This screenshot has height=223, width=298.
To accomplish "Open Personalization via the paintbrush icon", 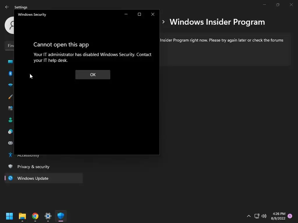I will (10, 97).
